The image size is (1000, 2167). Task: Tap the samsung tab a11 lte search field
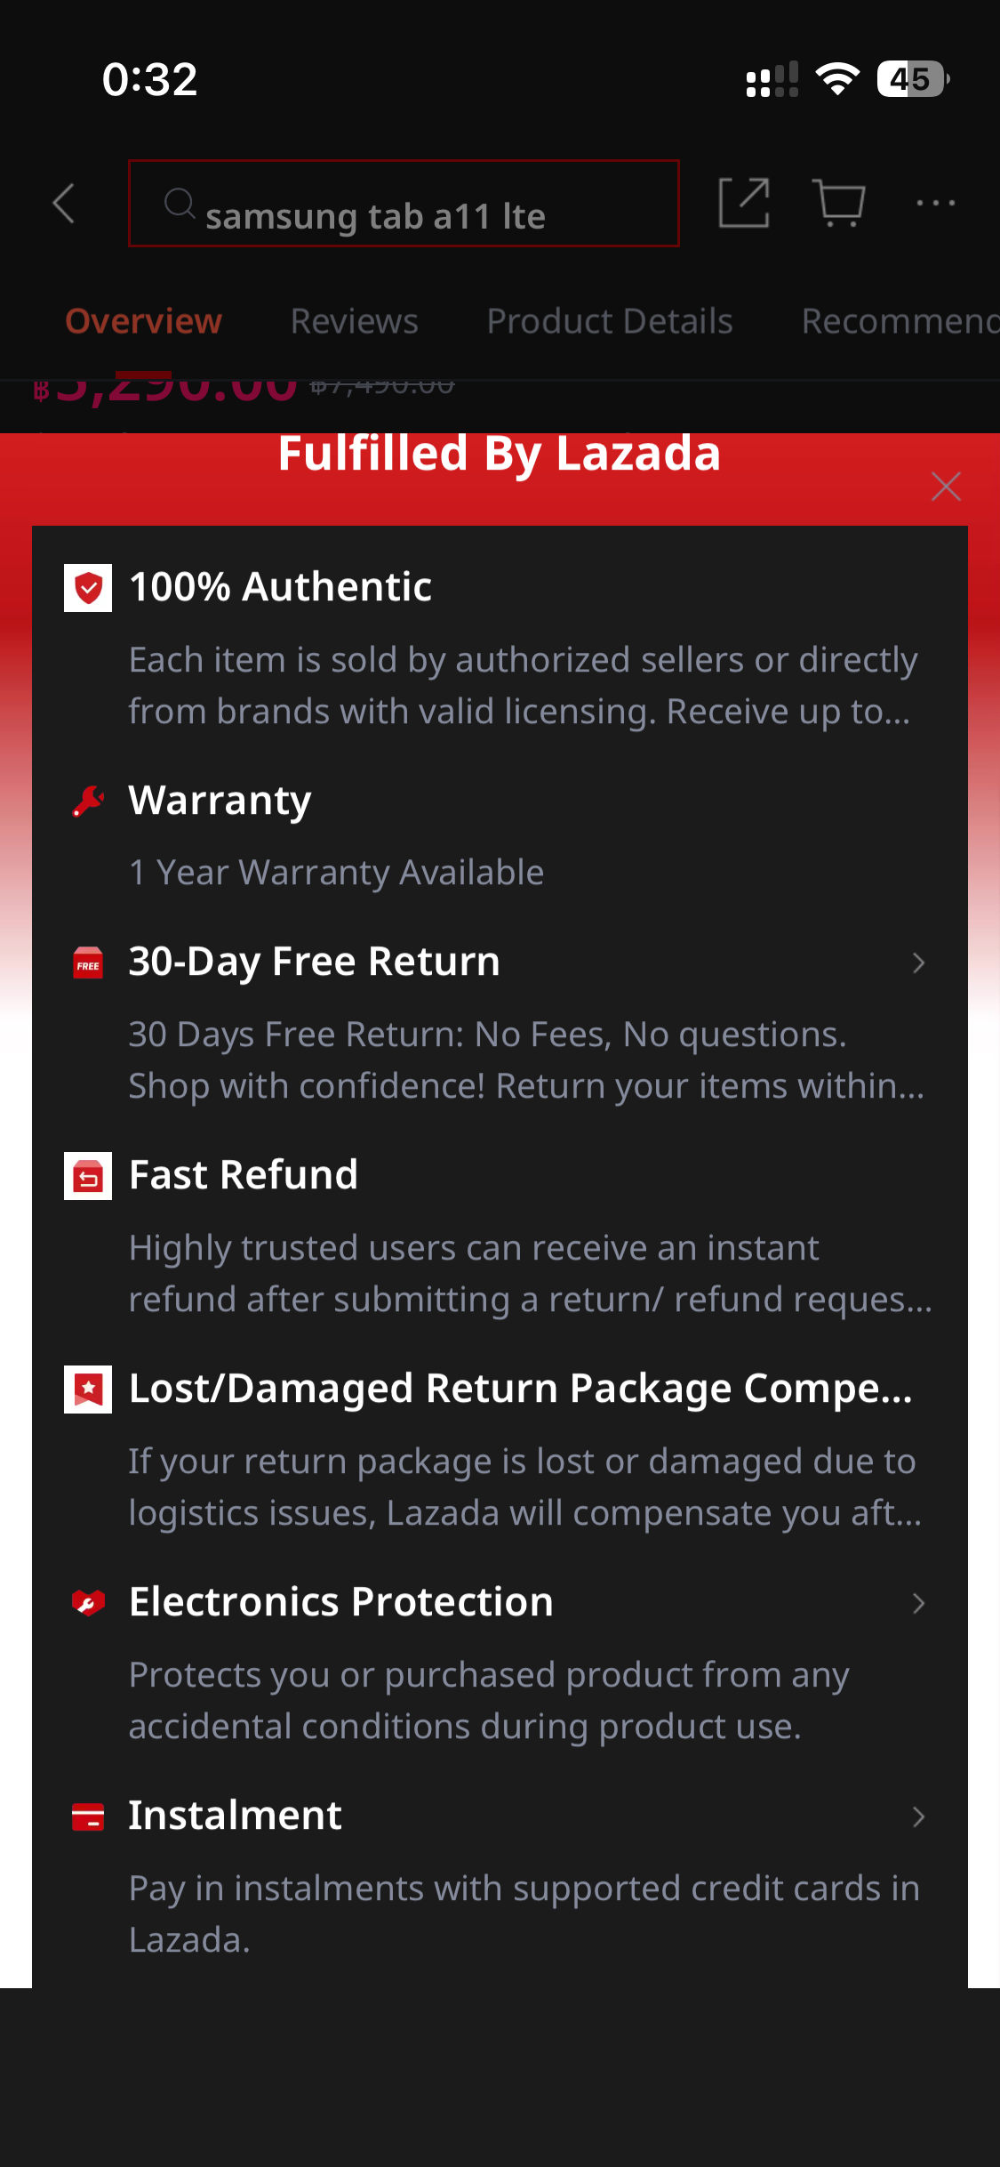(x=404, y=204)
